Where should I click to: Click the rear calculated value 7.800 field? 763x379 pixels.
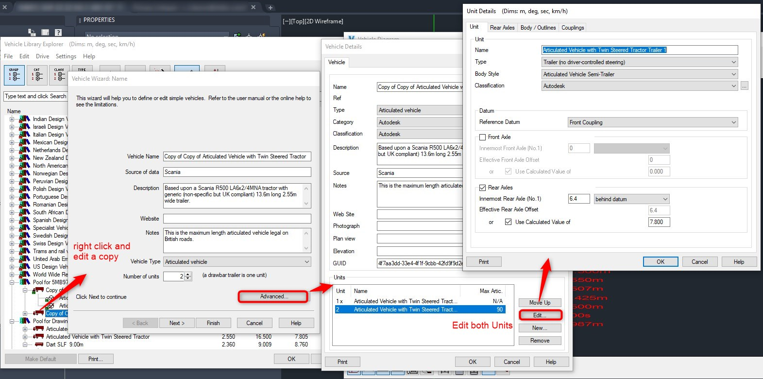click(x=659, y=222)
